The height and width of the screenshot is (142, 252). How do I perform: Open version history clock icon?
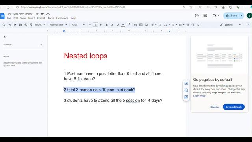pos(197,16)
